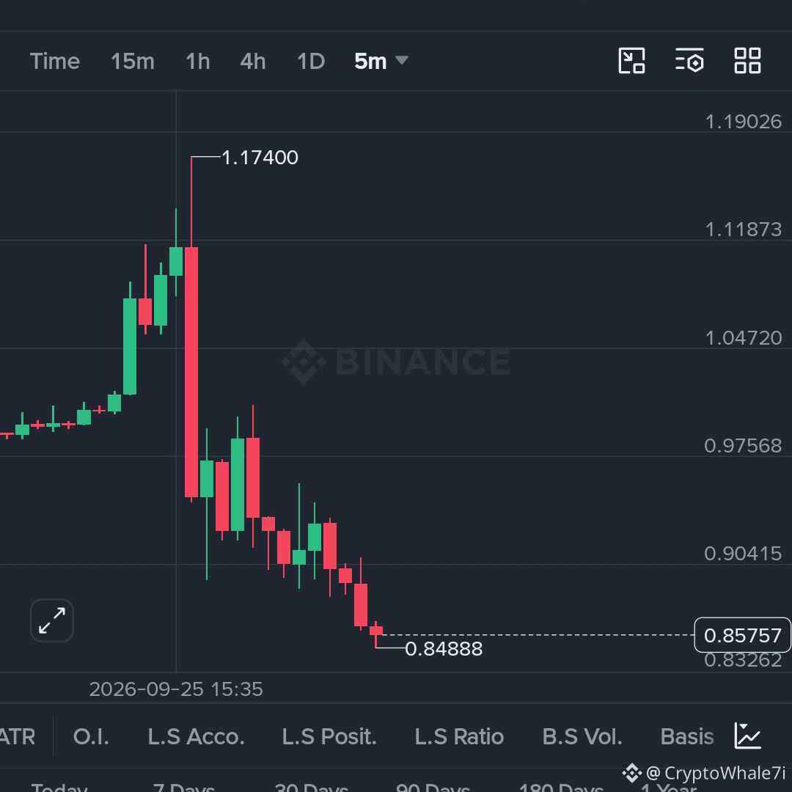Screen dimensions: 792x792
Task: Open the picture-in-picture chart icon
Action: 631,61
